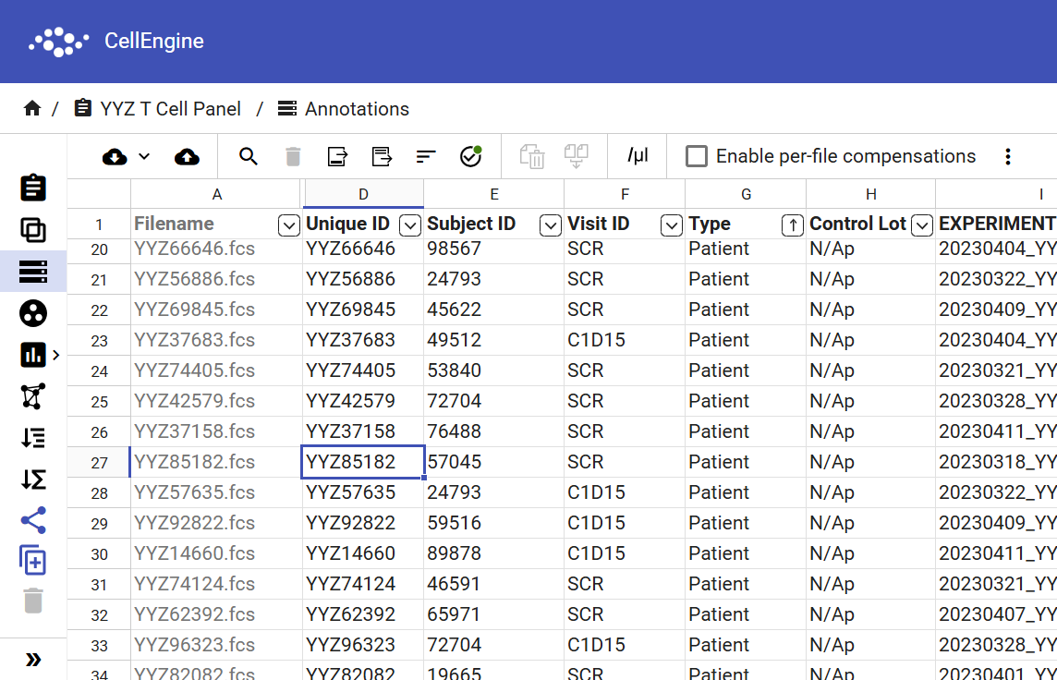Select column A header
The height and width of the screenshot is (680, 1057).
(216, 194)
